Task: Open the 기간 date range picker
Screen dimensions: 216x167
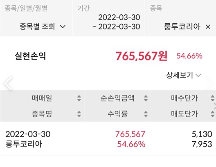Action: (108, 18)
